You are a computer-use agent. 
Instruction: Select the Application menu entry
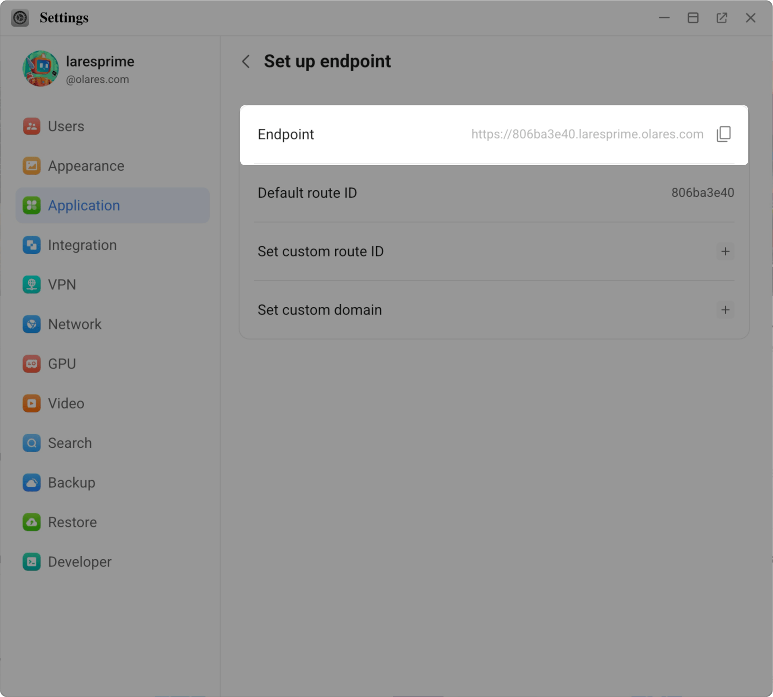(84, 205)
